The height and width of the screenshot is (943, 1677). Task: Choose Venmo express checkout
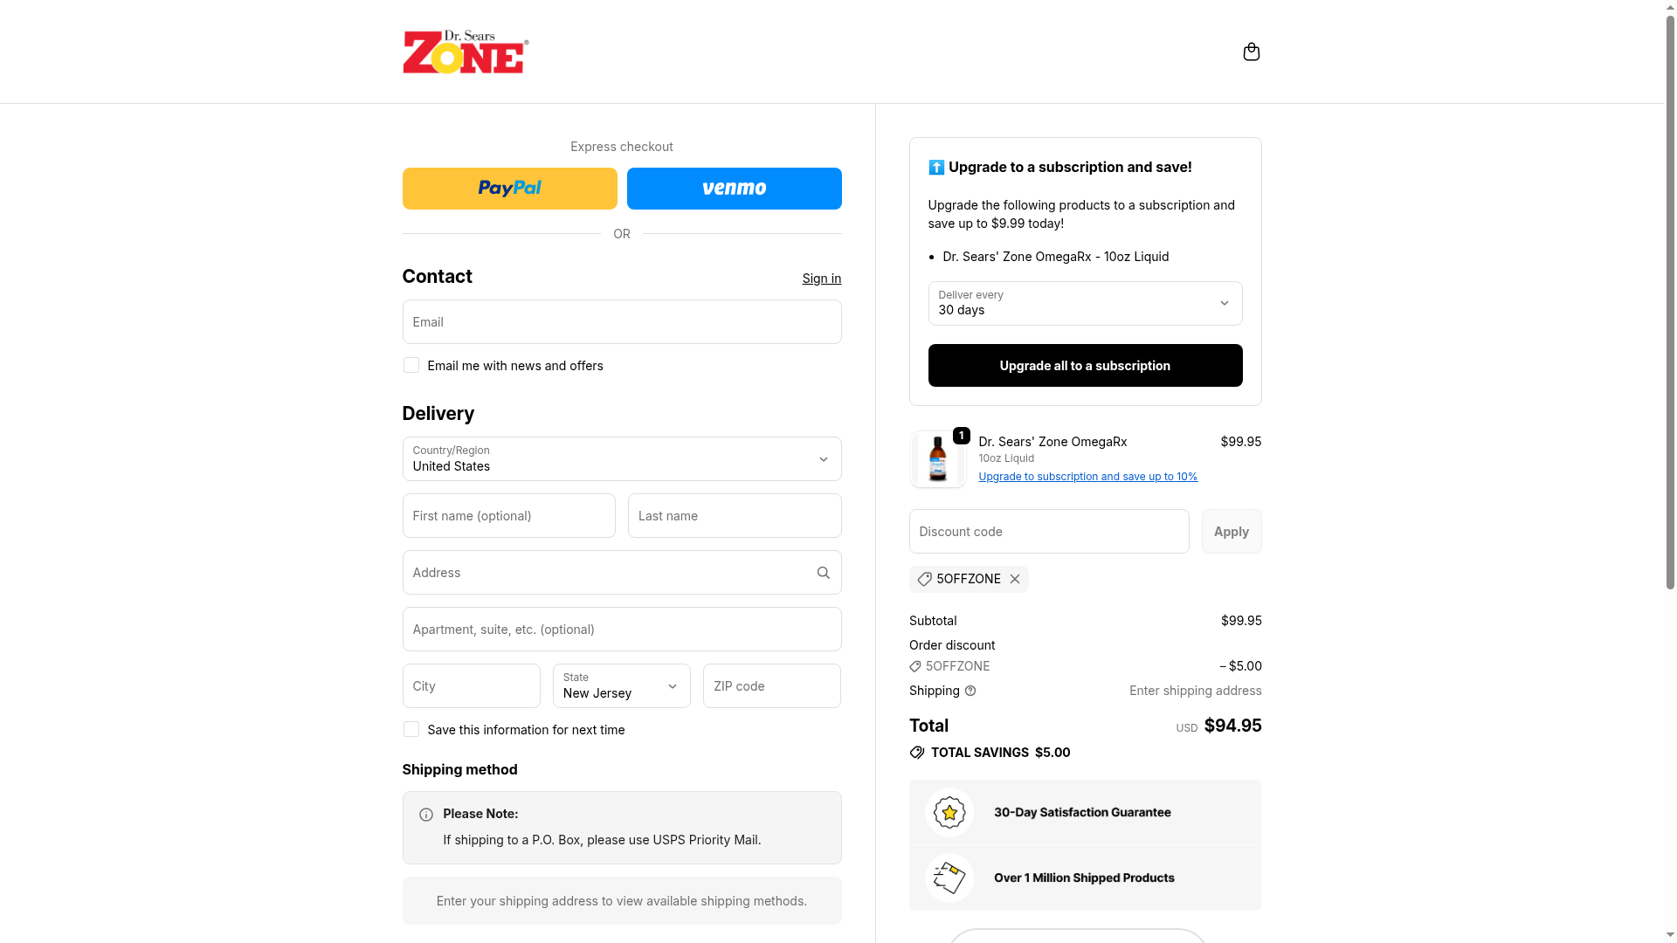(x=734, y=189)
